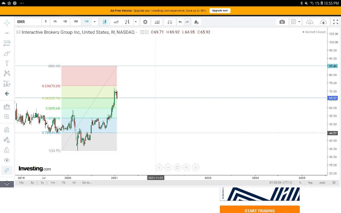Undo the last chart action
The image size is (341, 213).
(x=180, y=22)
